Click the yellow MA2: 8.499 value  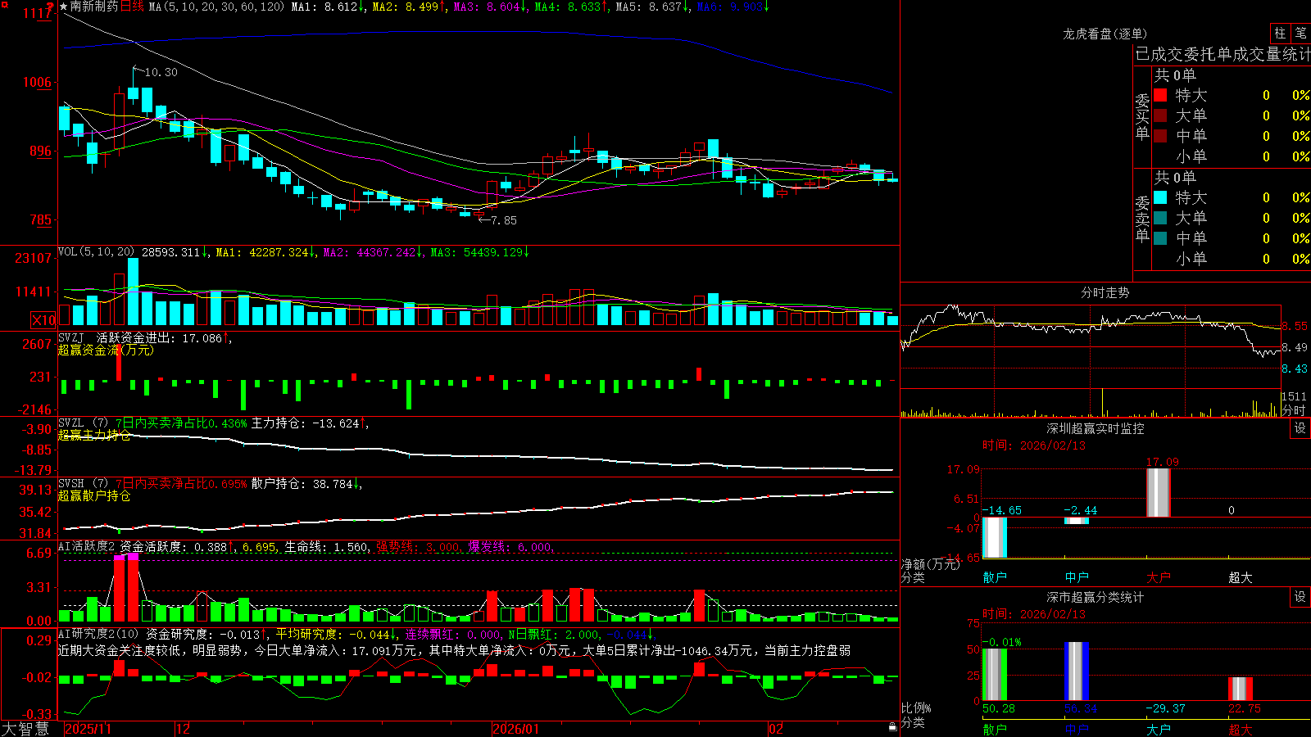point(409,7)
